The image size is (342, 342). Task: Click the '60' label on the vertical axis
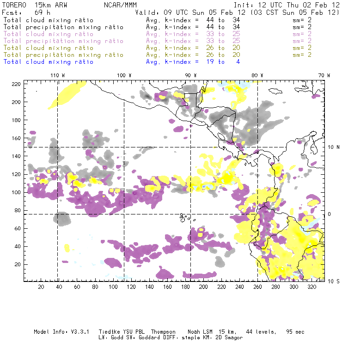tap(18, 229)
